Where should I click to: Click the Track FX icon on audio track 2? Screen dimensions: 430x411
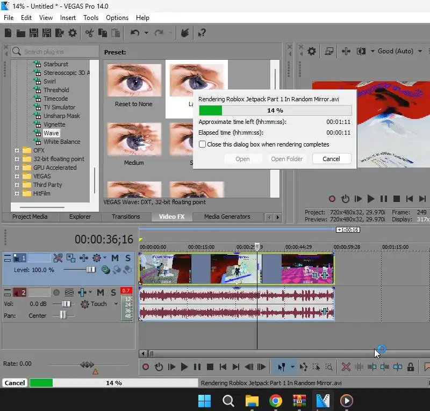click(x=82, y=292)
